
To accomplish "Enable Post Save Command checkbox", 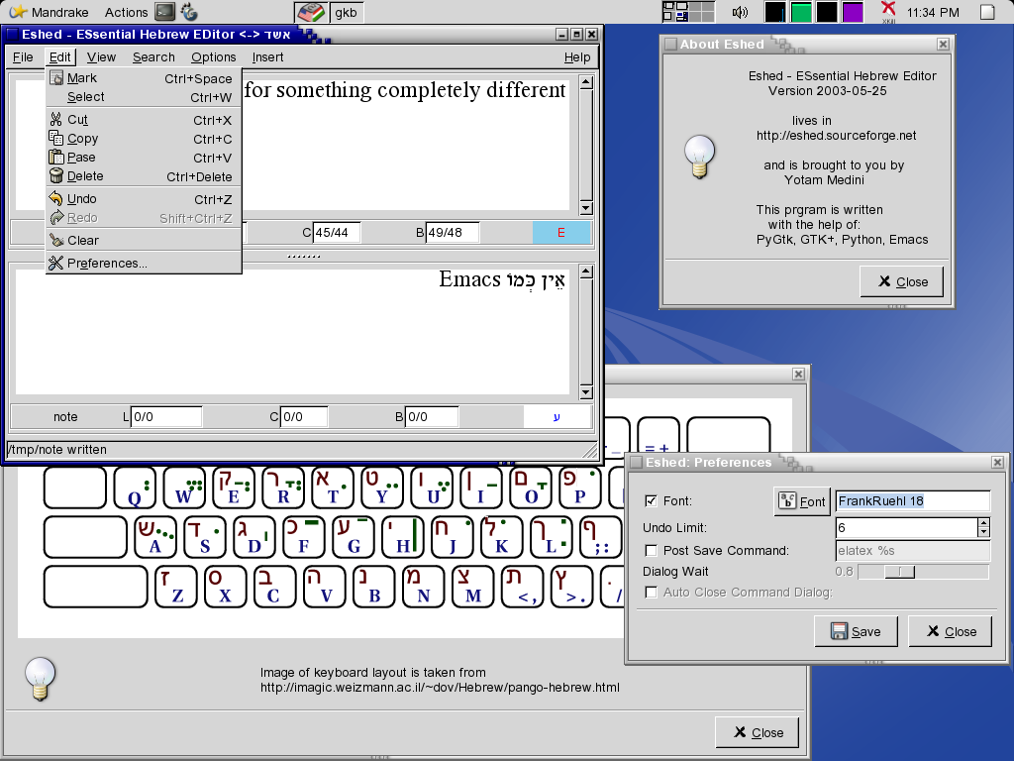I will pyautogui.click(x=652, y=551).
